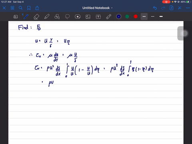Viewport: 192px width, 144px height.
Task: Select the Text box tool
Action: (x=98, y=17)
